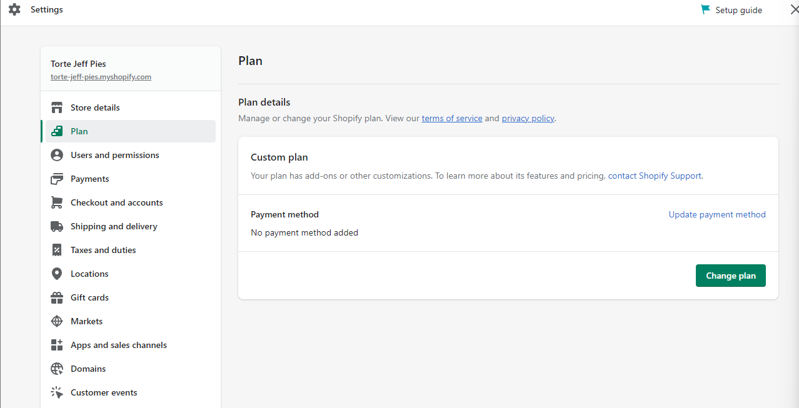Click the No payment method added text
799x408 pixels.
304,232
